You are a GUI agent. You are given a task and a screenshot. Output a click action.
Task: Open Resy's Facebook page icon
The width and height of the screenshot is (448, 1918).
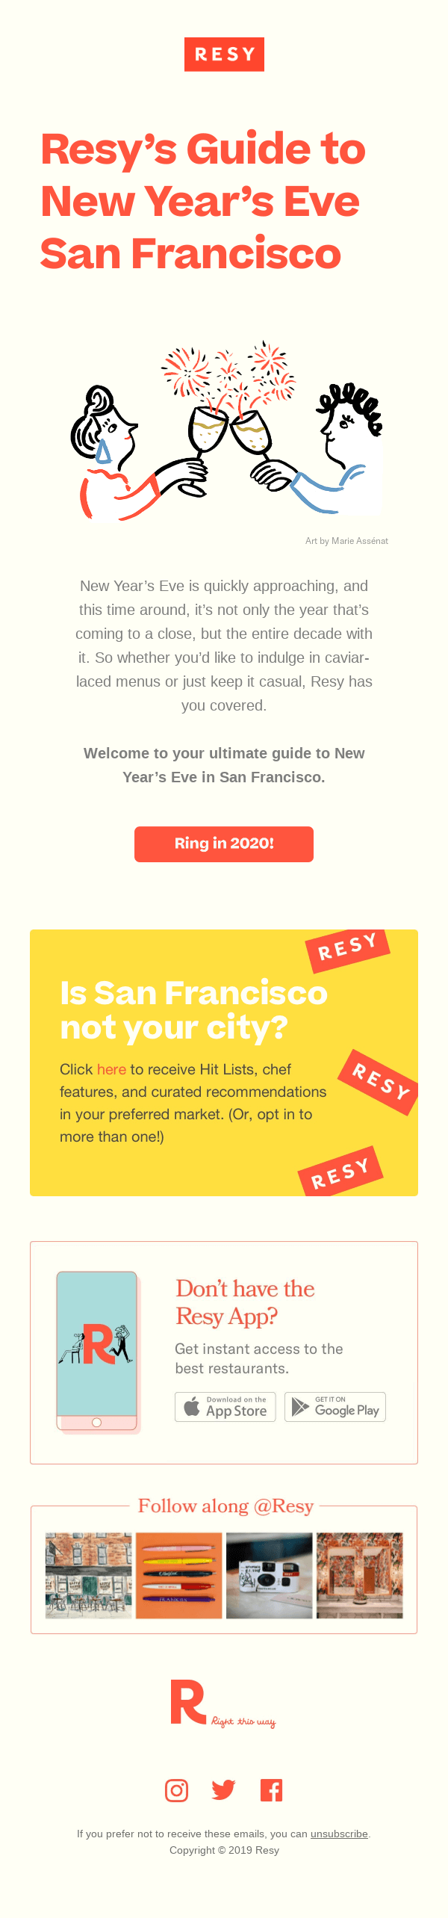[272, 1790]
